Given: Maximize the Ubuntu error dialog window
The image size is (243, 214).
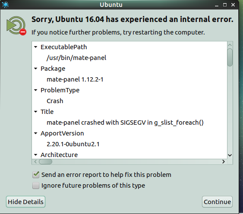Looking at the screenshot, I should (225, 5).
